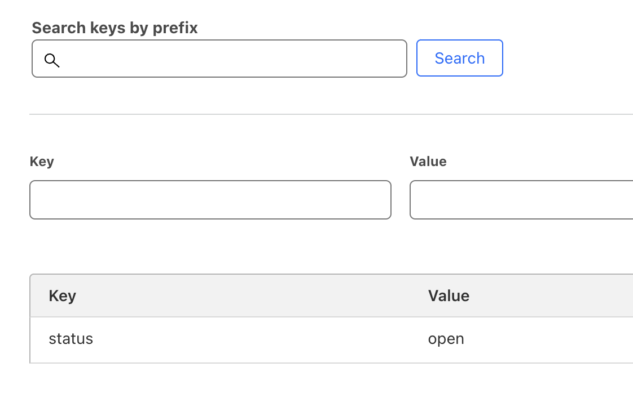The image size is (633, 394).
Task: Click the gray table header row background
Action: [x=254, y=296]
